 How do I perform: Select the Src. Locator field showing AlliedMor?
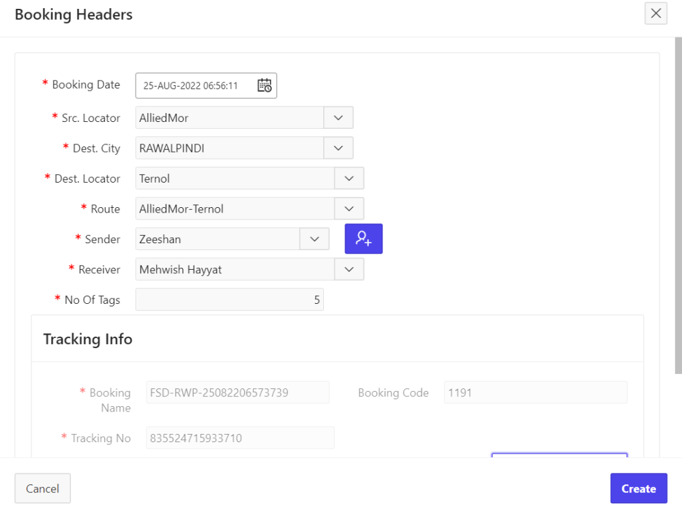point(230,118)
